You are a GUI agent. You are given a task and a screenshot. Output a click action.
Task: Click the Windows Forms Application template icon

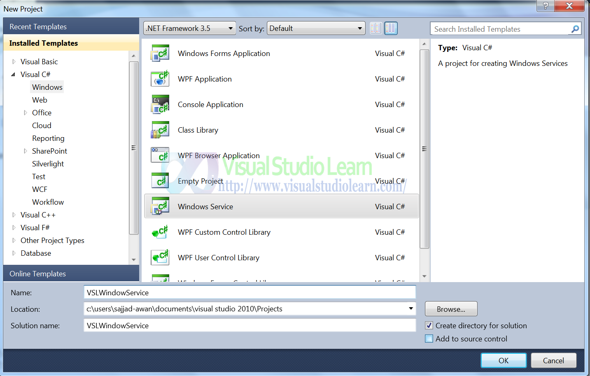[x=160, y=54]
